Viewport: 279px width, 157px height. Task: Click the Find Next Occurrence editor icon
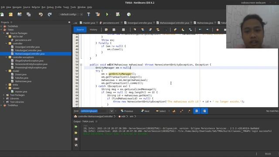[x=150, y=30]
